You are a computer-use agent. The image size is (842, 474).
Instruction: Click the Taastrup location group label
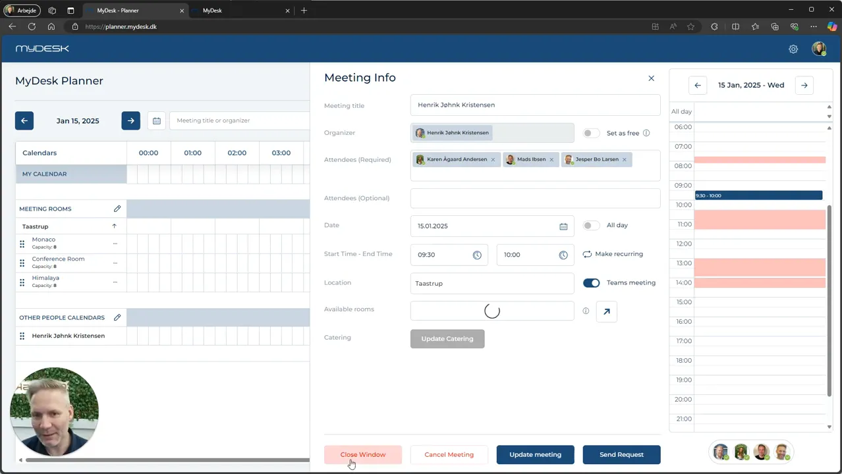pyautogui.click(x=36, y=226)
